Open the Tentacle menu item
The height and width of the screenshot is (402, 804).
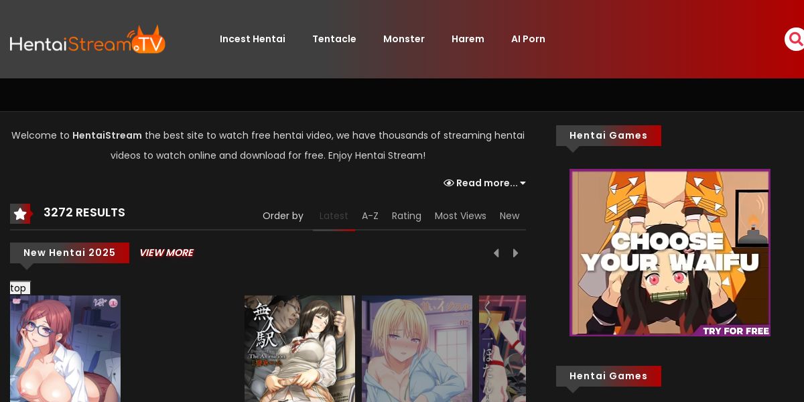coord(334,39)
